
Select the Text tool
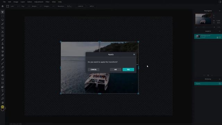pyautogui.click(x=2, y=91)
